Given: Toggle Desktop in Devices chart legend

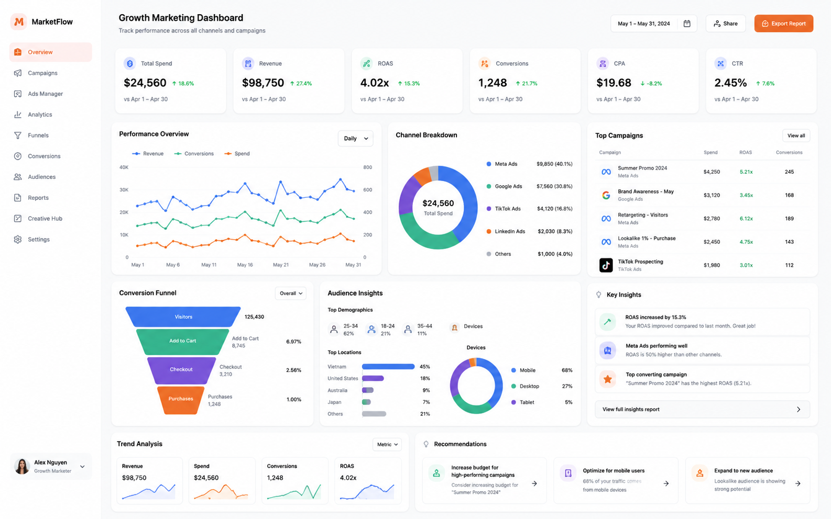Looking at the screenshot, I should [x=525, y=386].
